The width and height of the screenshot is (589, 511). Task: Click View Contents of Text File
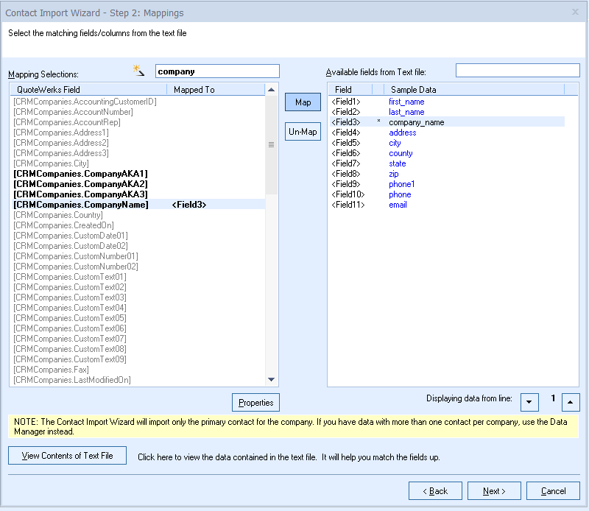pyautogui.click(x=67, y=456)
